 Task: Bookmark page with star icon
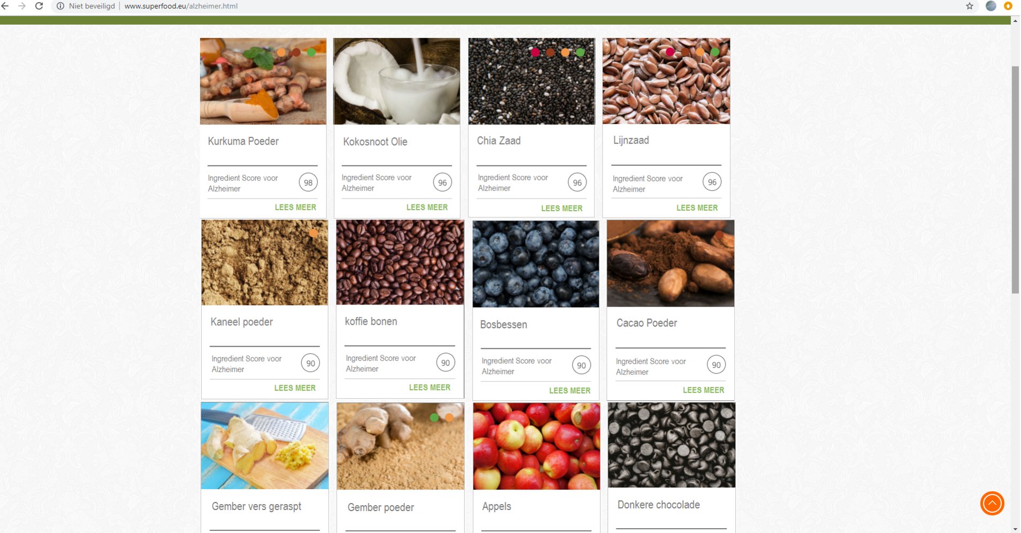point(970,6)
